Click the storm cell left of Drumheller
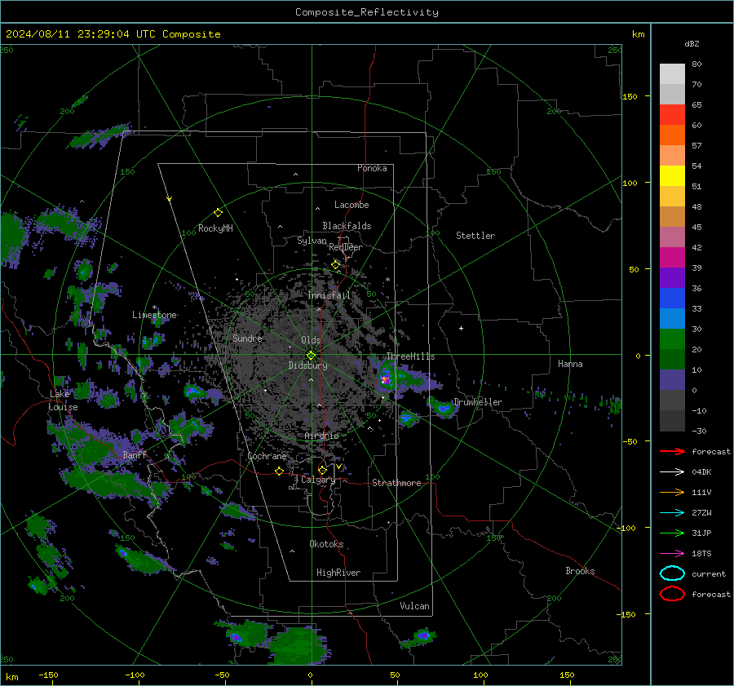This screenshot has width=734, height=686. pos(442,408)
